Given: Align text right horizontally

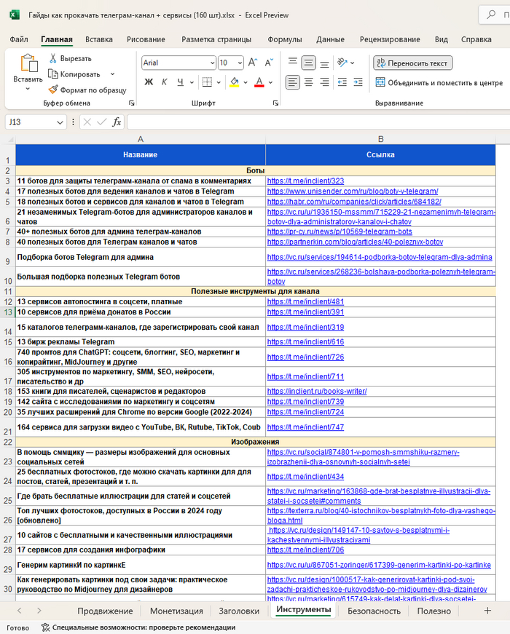Looking at the screenshot, I should tap(324, 82).
